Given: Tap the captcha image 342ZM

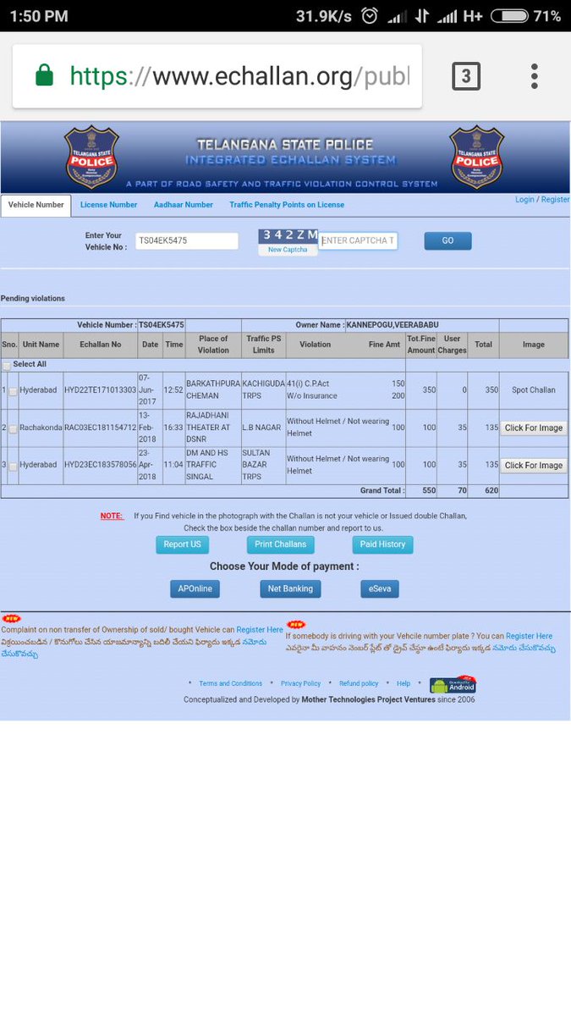Looking at the screenshot, I should click(x=288, y=236).
